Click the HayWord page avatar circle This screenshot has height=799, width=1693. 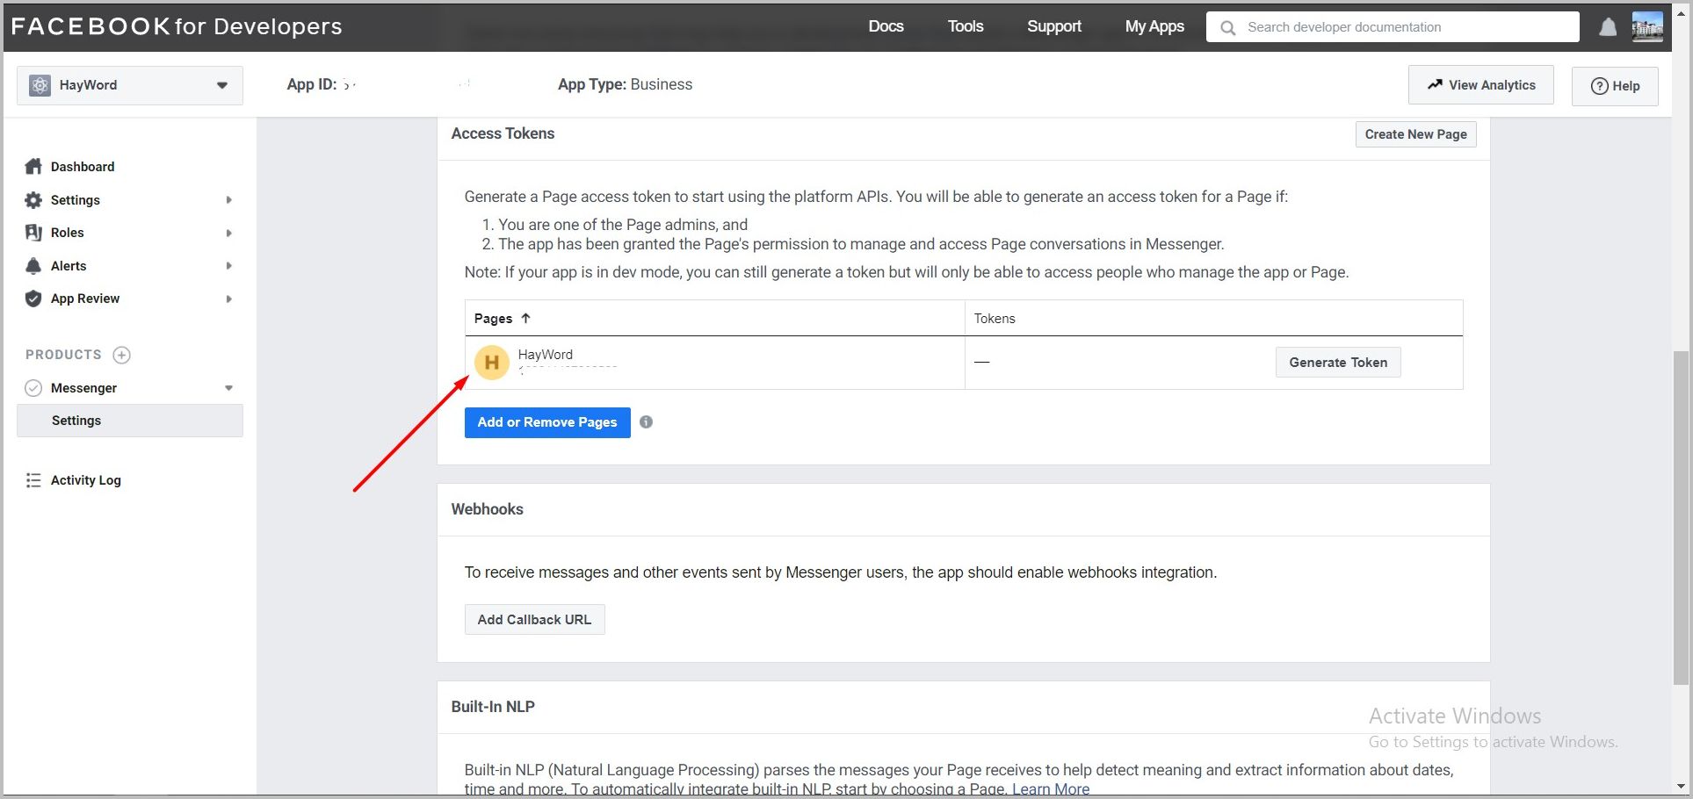[x=492, y=363]
